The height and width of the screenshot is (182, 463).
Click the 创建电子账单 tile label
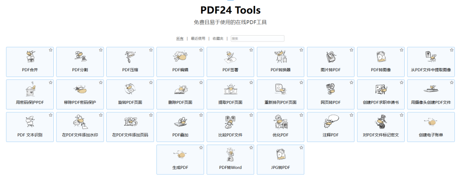pyautogui.click(x=431, y=135)
